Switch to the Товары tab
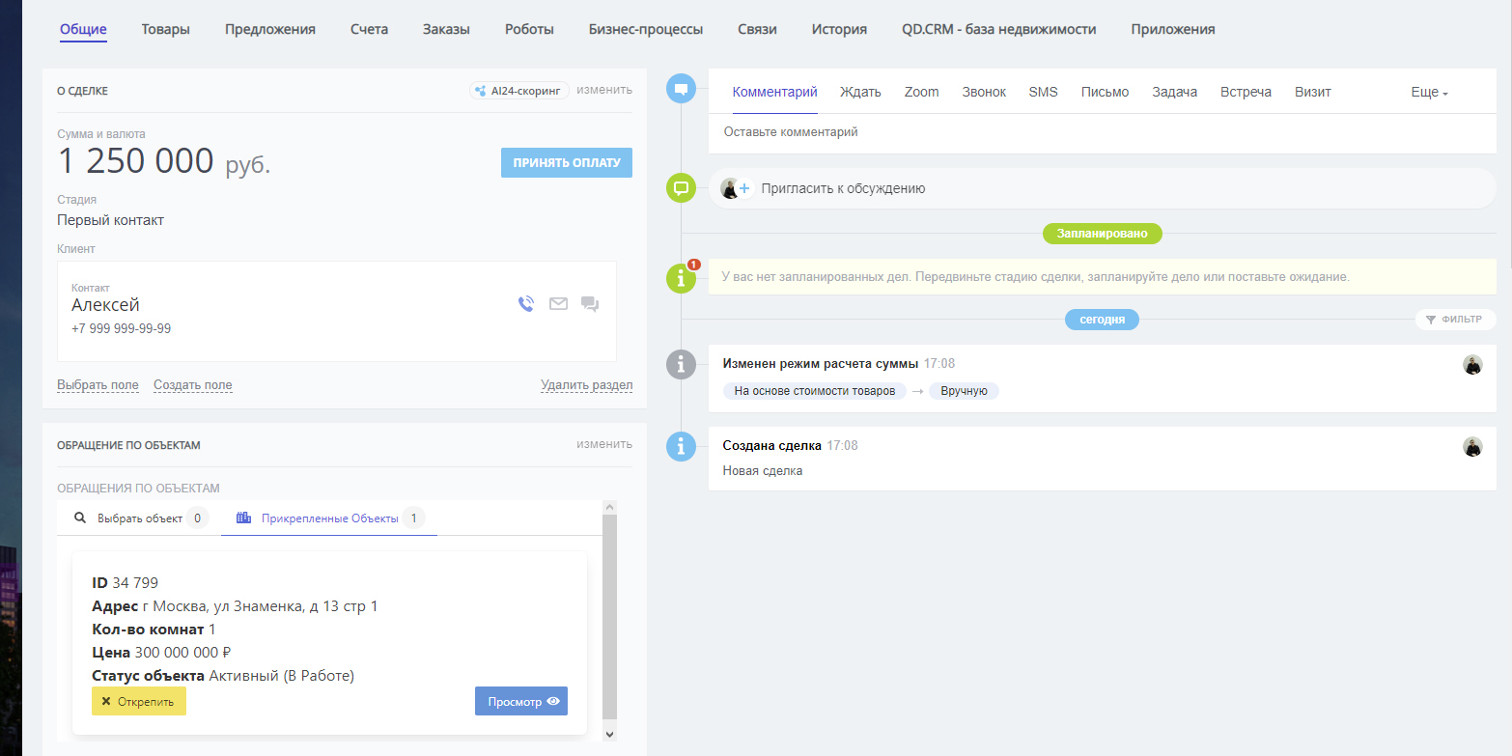 166,29
